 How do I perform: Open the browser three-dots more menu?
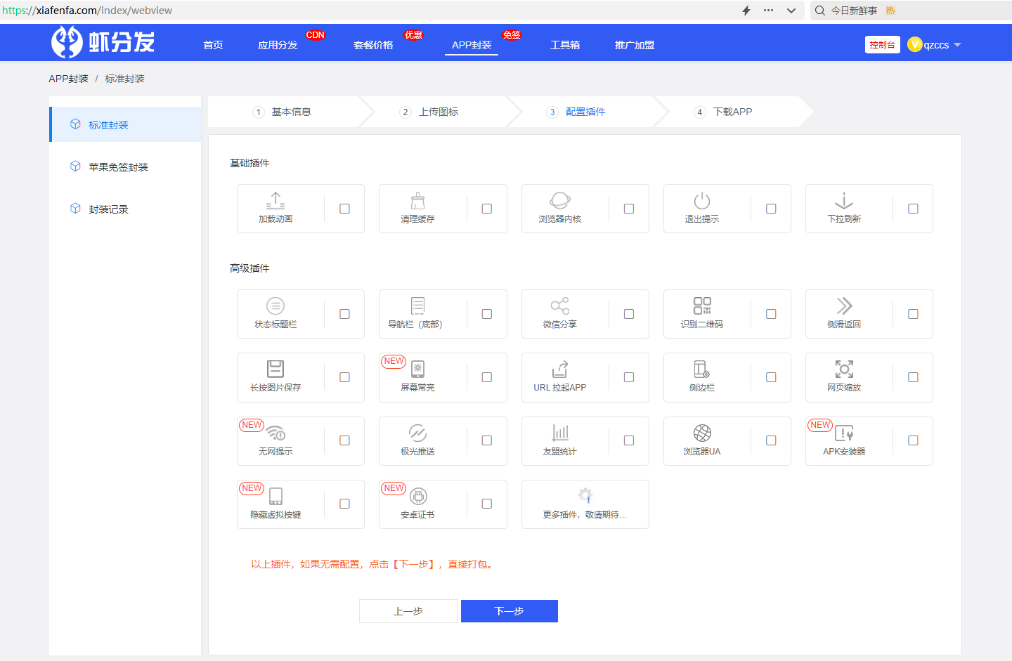768,11
